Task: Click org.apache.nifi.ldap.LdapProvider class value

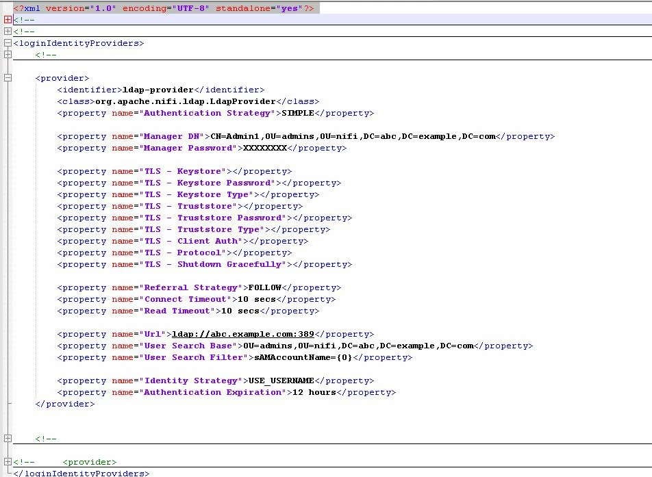Action: pos(186,101)
